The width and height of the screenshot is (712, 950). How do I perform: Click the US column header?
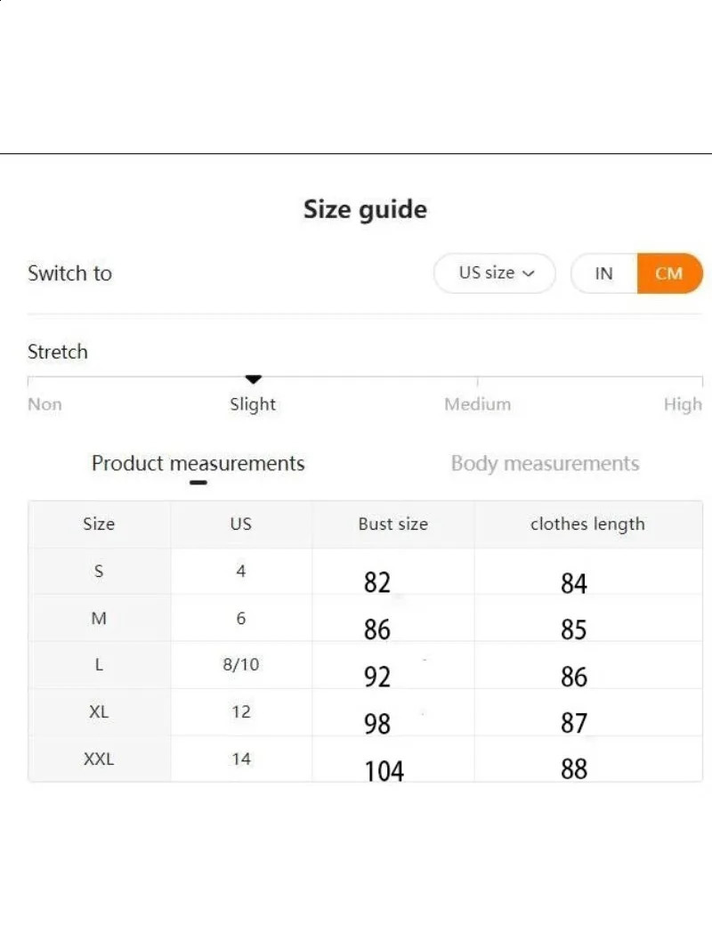(x=241, y=524)
